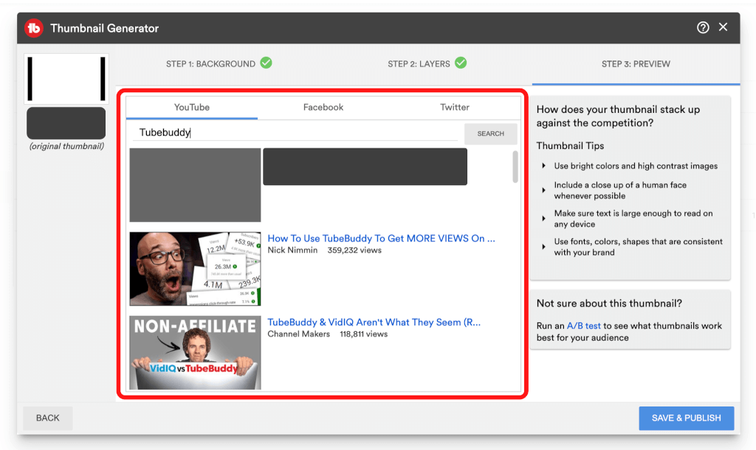Click the NON-AFFILIATE VidIQ vs TubeBuddy thumbnail
The image size is (756, 450).
point(195,353)
